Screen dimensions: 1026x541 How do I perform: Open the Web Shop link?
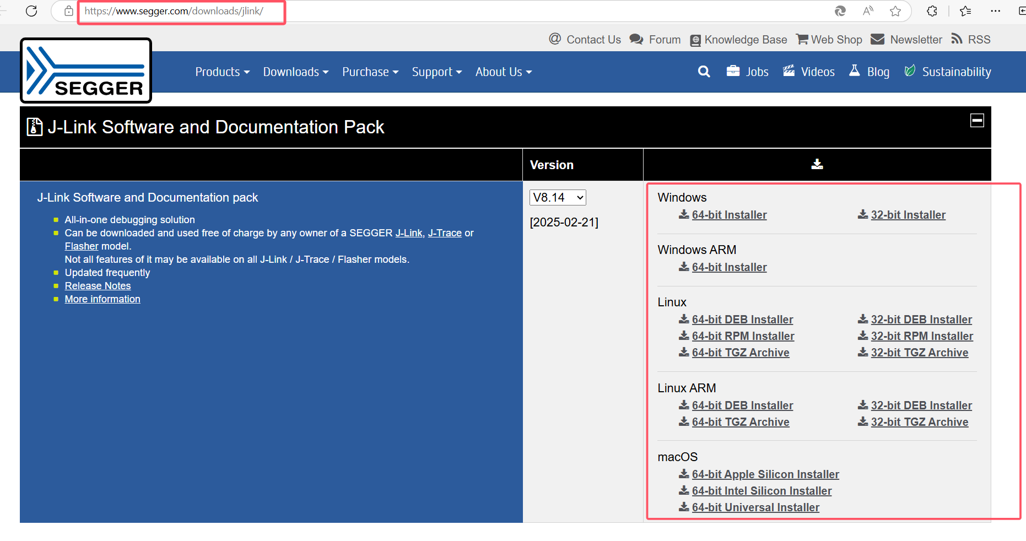tap(836, 40)
